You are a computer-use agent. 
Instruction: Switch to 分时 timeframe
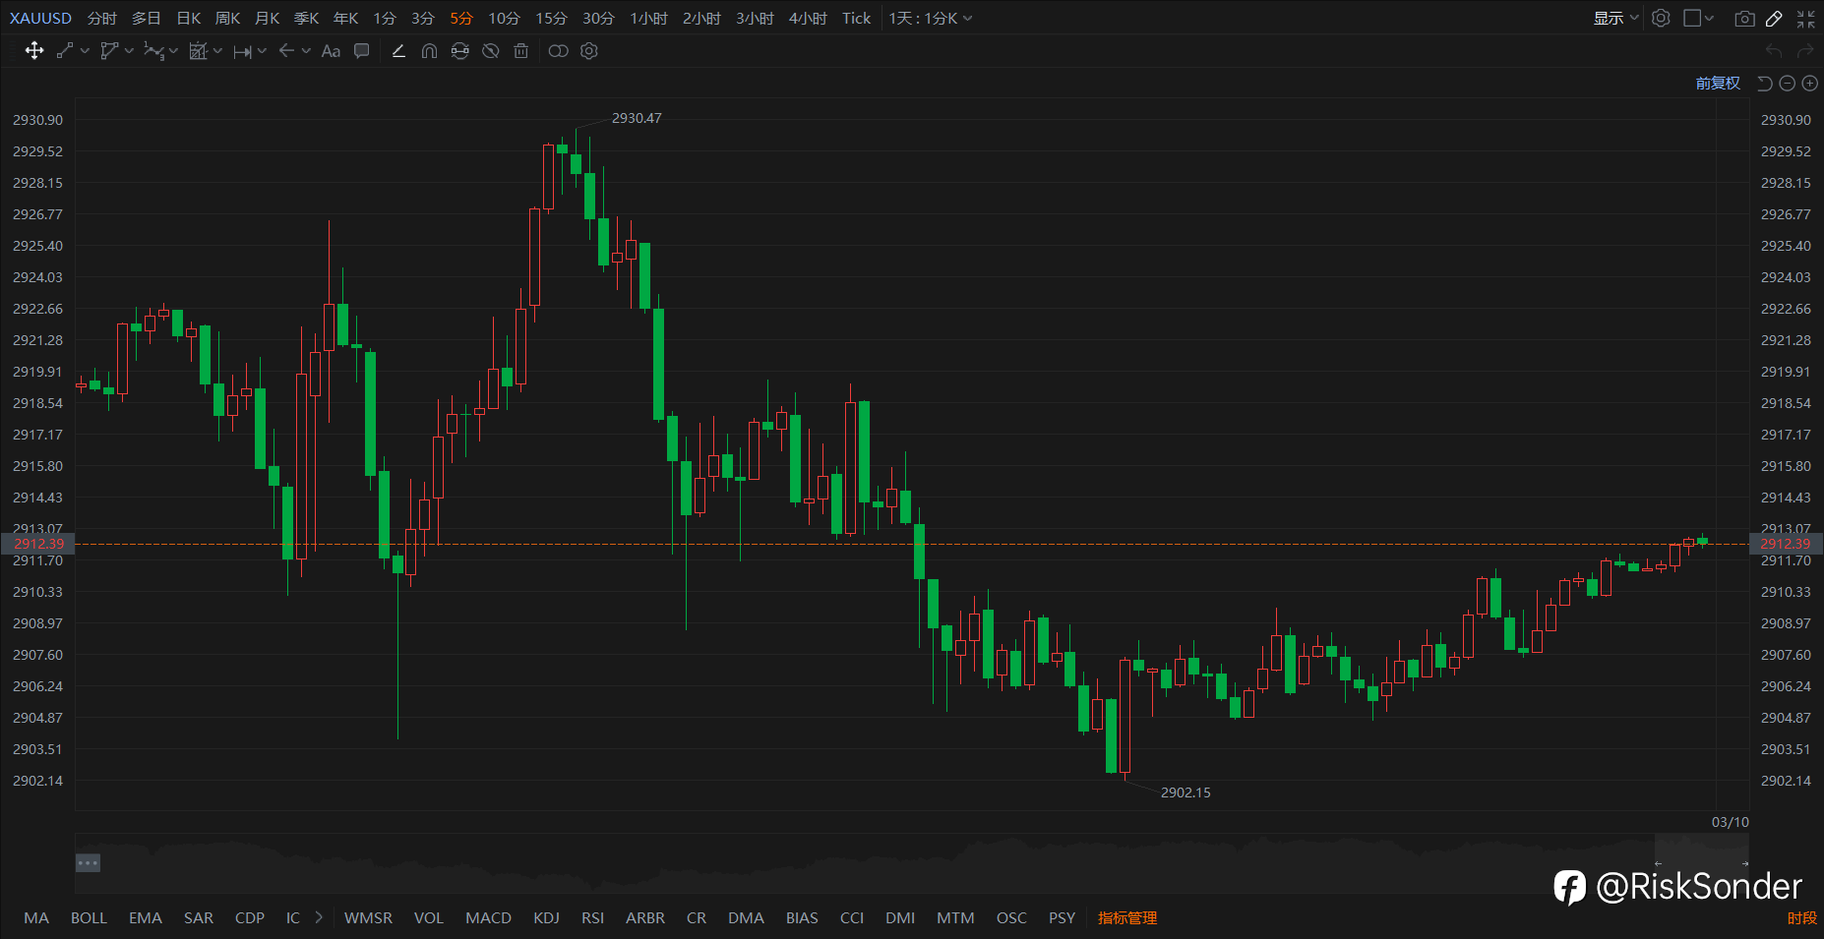[x=101, y=18]
